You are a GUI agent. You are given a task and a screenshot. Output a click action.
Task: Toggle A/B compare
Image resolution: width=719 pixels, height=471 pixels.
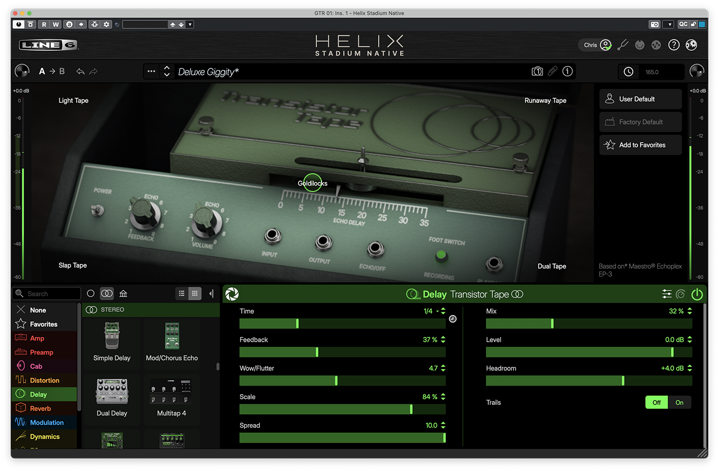(52, 71)
